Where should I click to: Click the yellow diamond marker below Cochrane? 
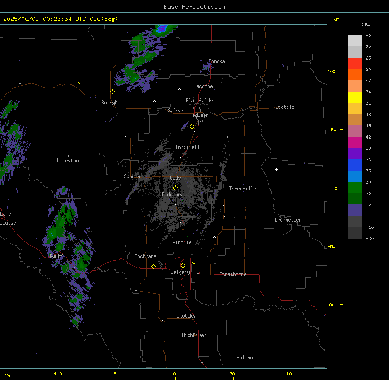(153, 266)
